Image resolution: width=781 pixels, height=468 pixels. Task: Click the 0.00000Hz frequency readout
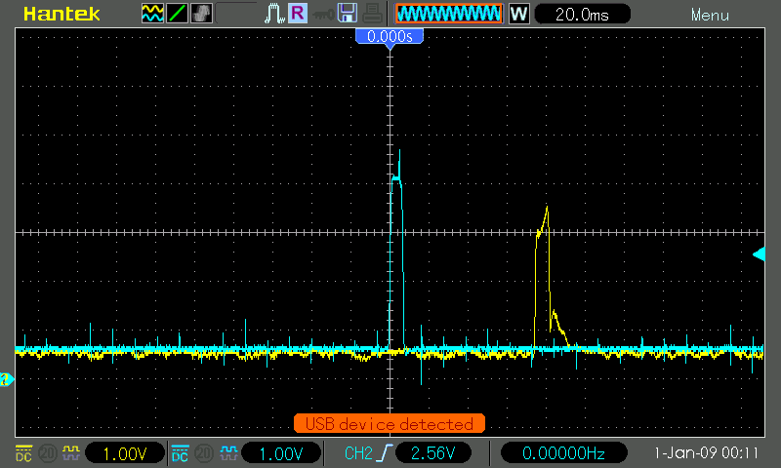coord(563,453)
